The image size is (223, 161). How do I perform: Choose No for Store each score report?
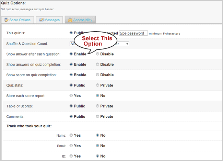coord(97,95)
